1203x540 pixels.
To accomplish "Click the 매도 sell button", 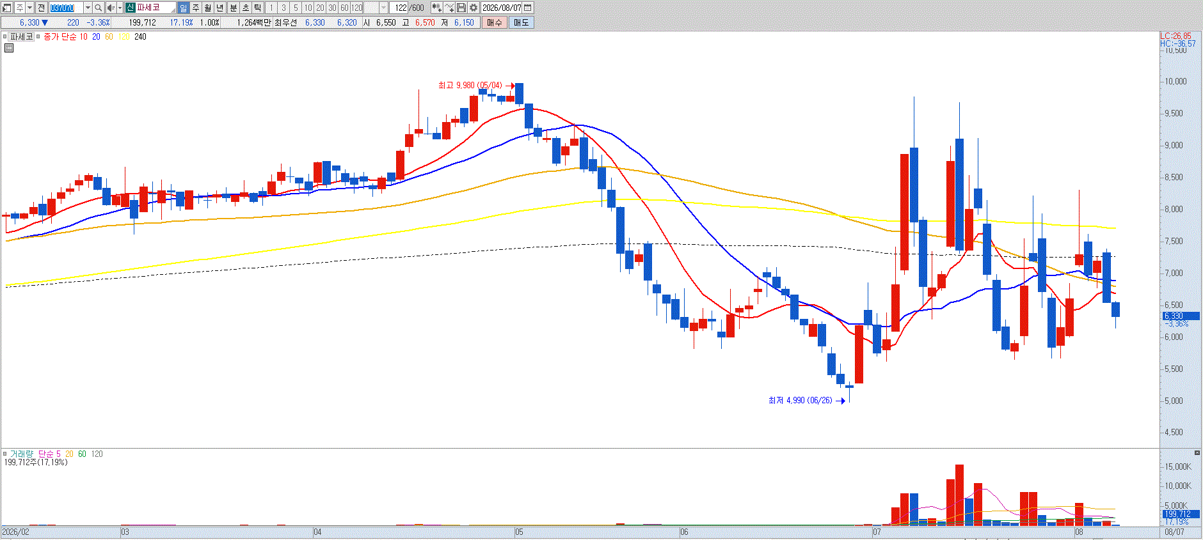I will [521, 22].
